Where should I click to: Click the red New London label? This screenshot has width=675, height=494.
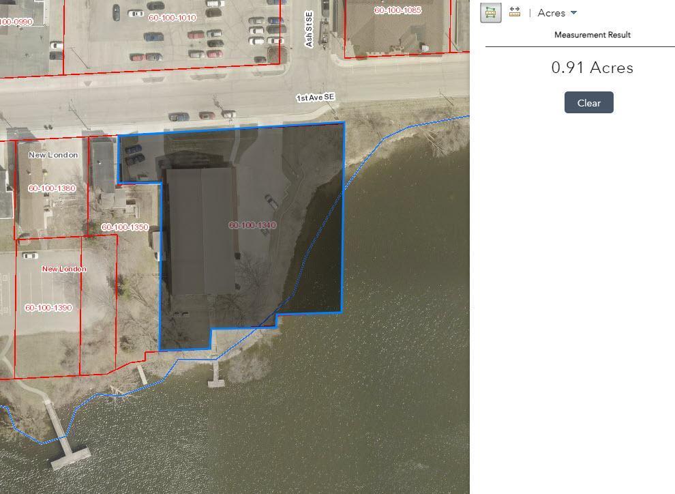[x=64, y=269]
